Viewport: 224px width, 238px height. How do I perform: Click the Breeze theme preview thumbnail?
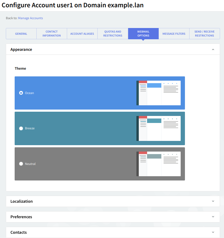point(158,128)
